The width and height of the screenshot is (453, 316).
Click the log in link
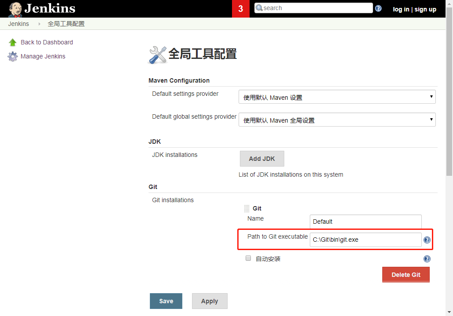401,9
